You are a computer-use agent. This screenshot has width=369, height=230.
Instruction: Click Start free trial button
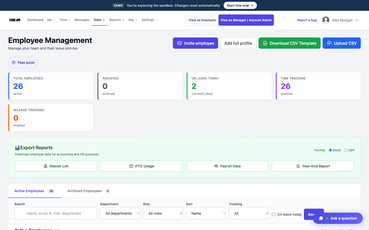point(240,5)
